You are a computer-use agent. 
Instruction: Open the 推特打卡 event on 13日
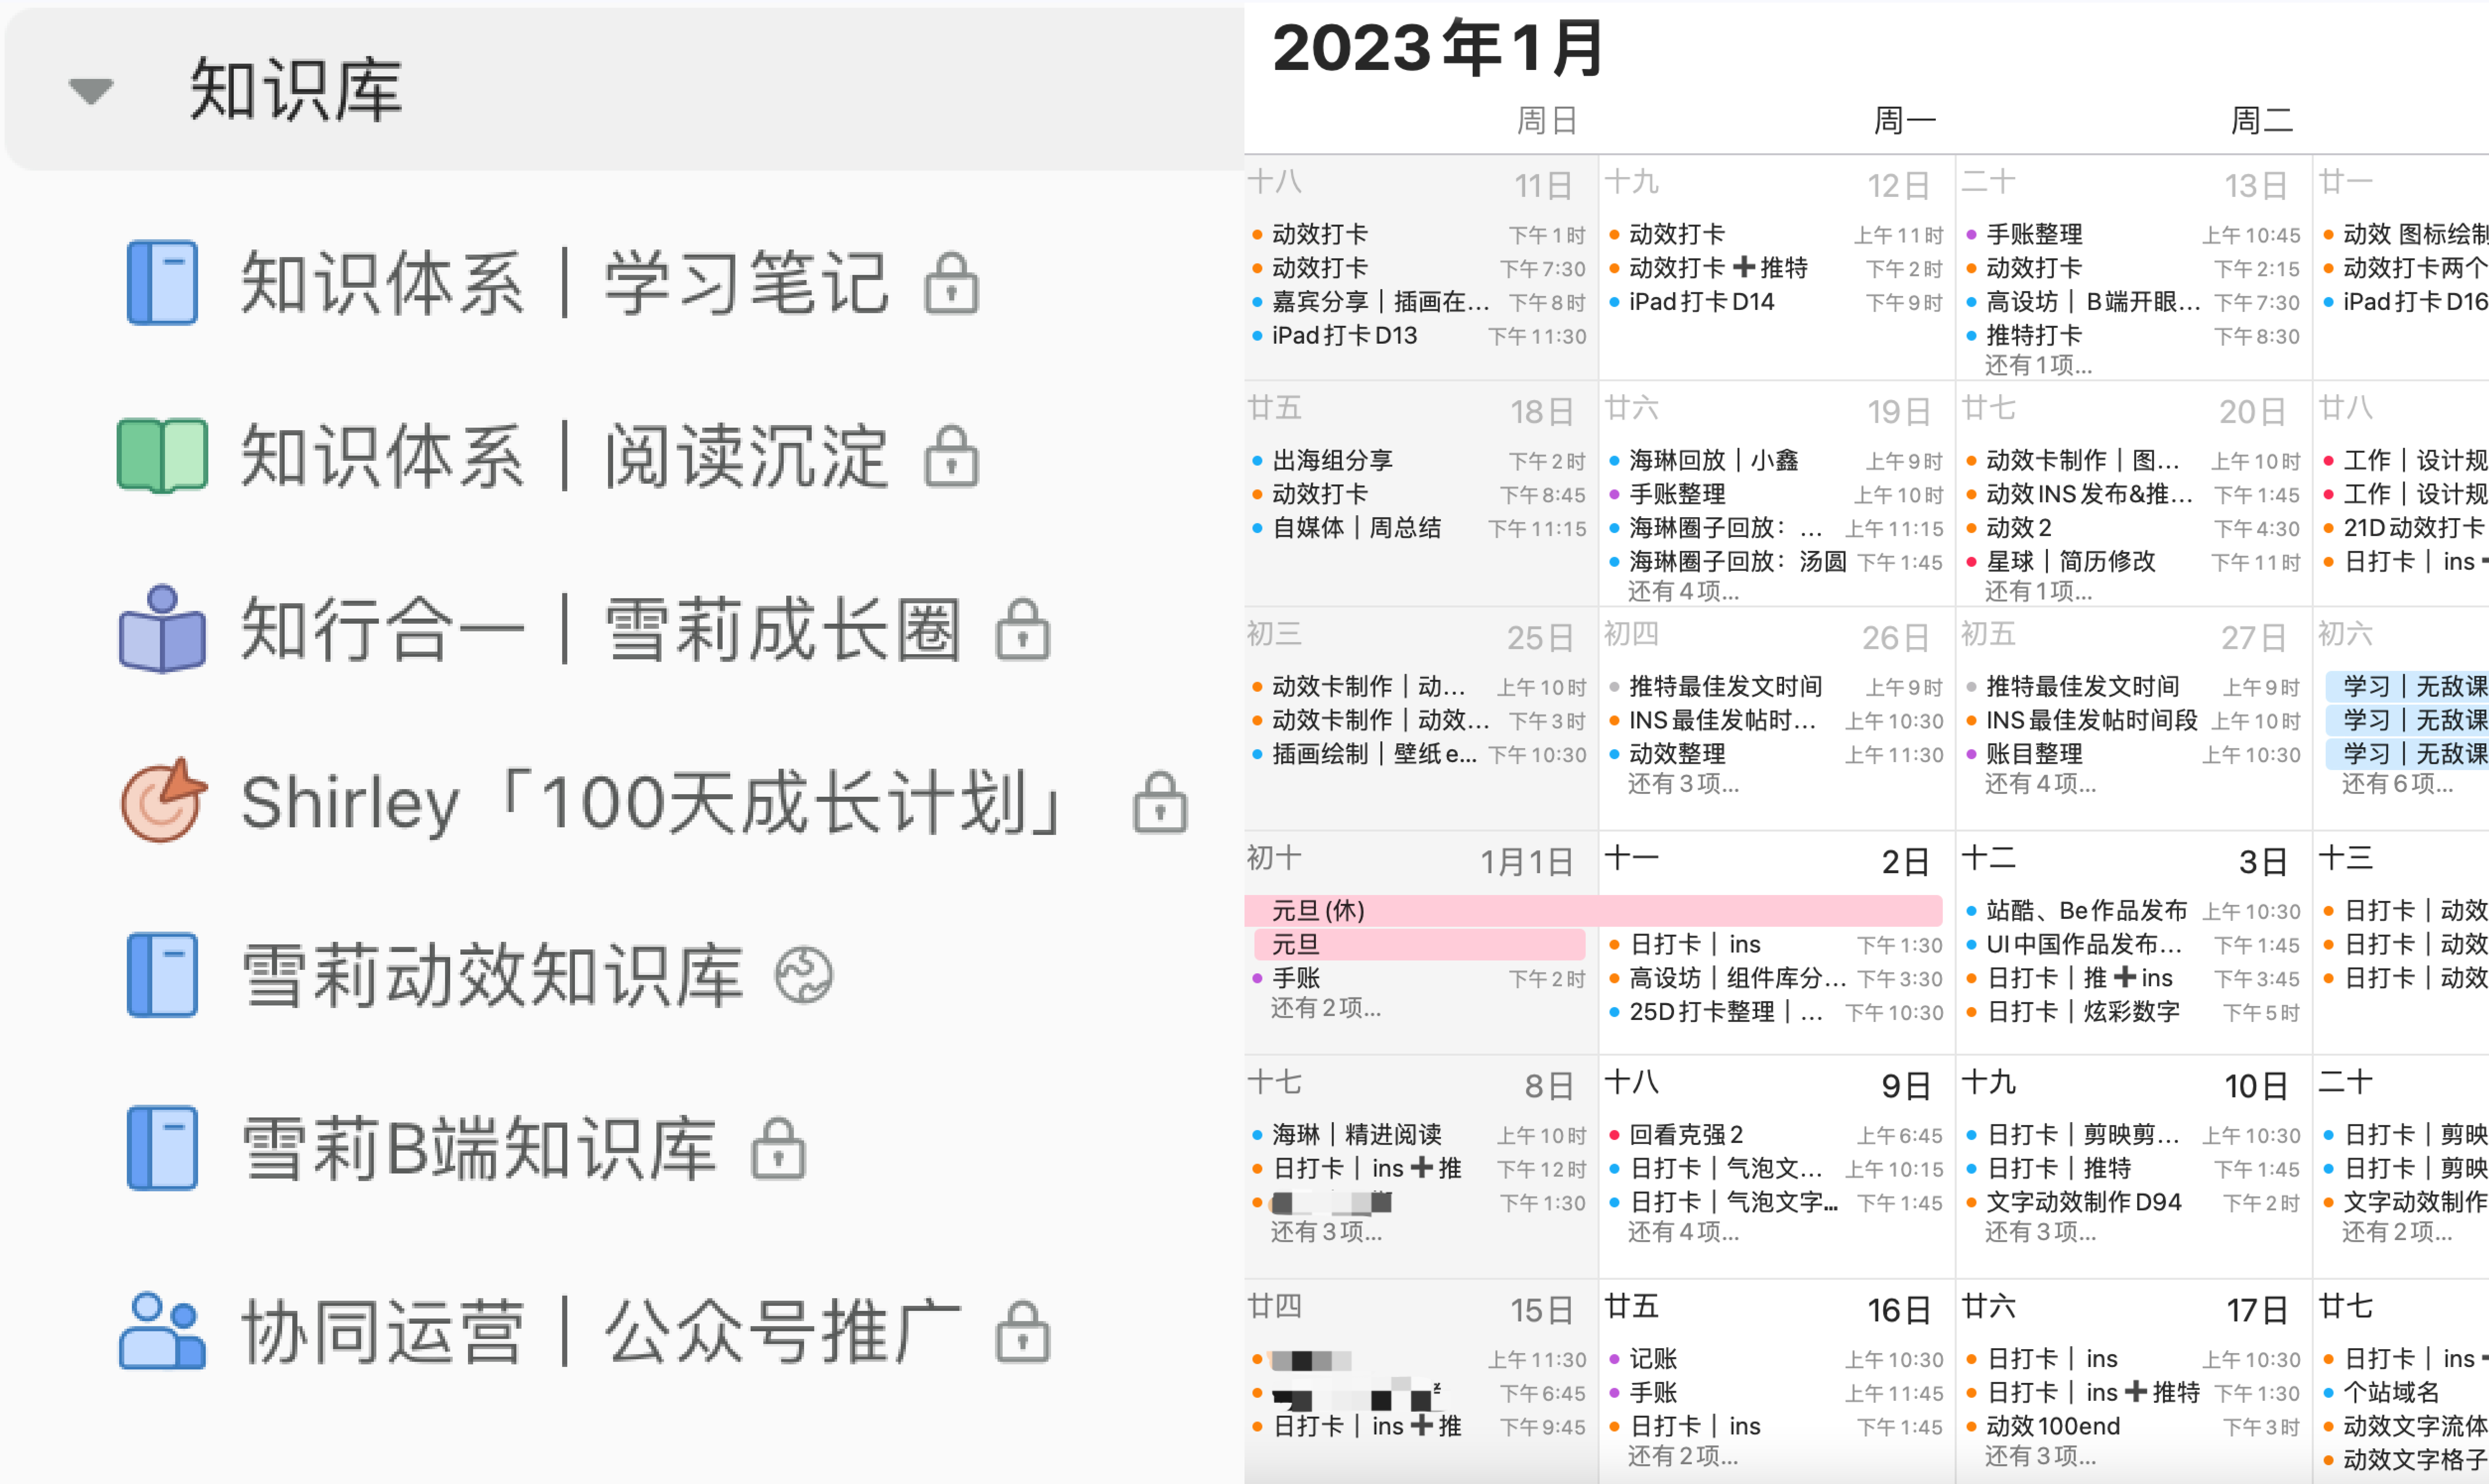[2134, 336]
